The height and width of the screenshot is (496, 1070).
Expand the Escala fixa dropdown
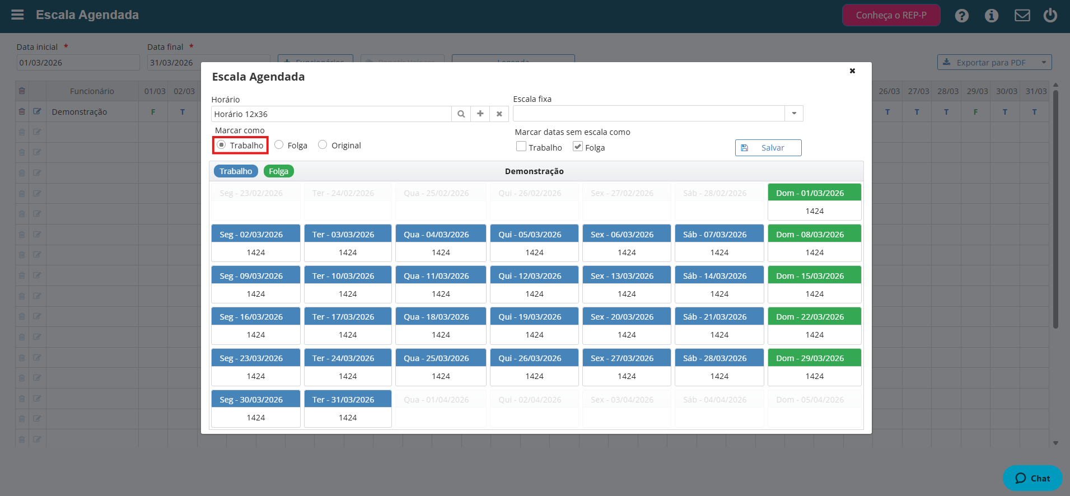tap(794, 114)
